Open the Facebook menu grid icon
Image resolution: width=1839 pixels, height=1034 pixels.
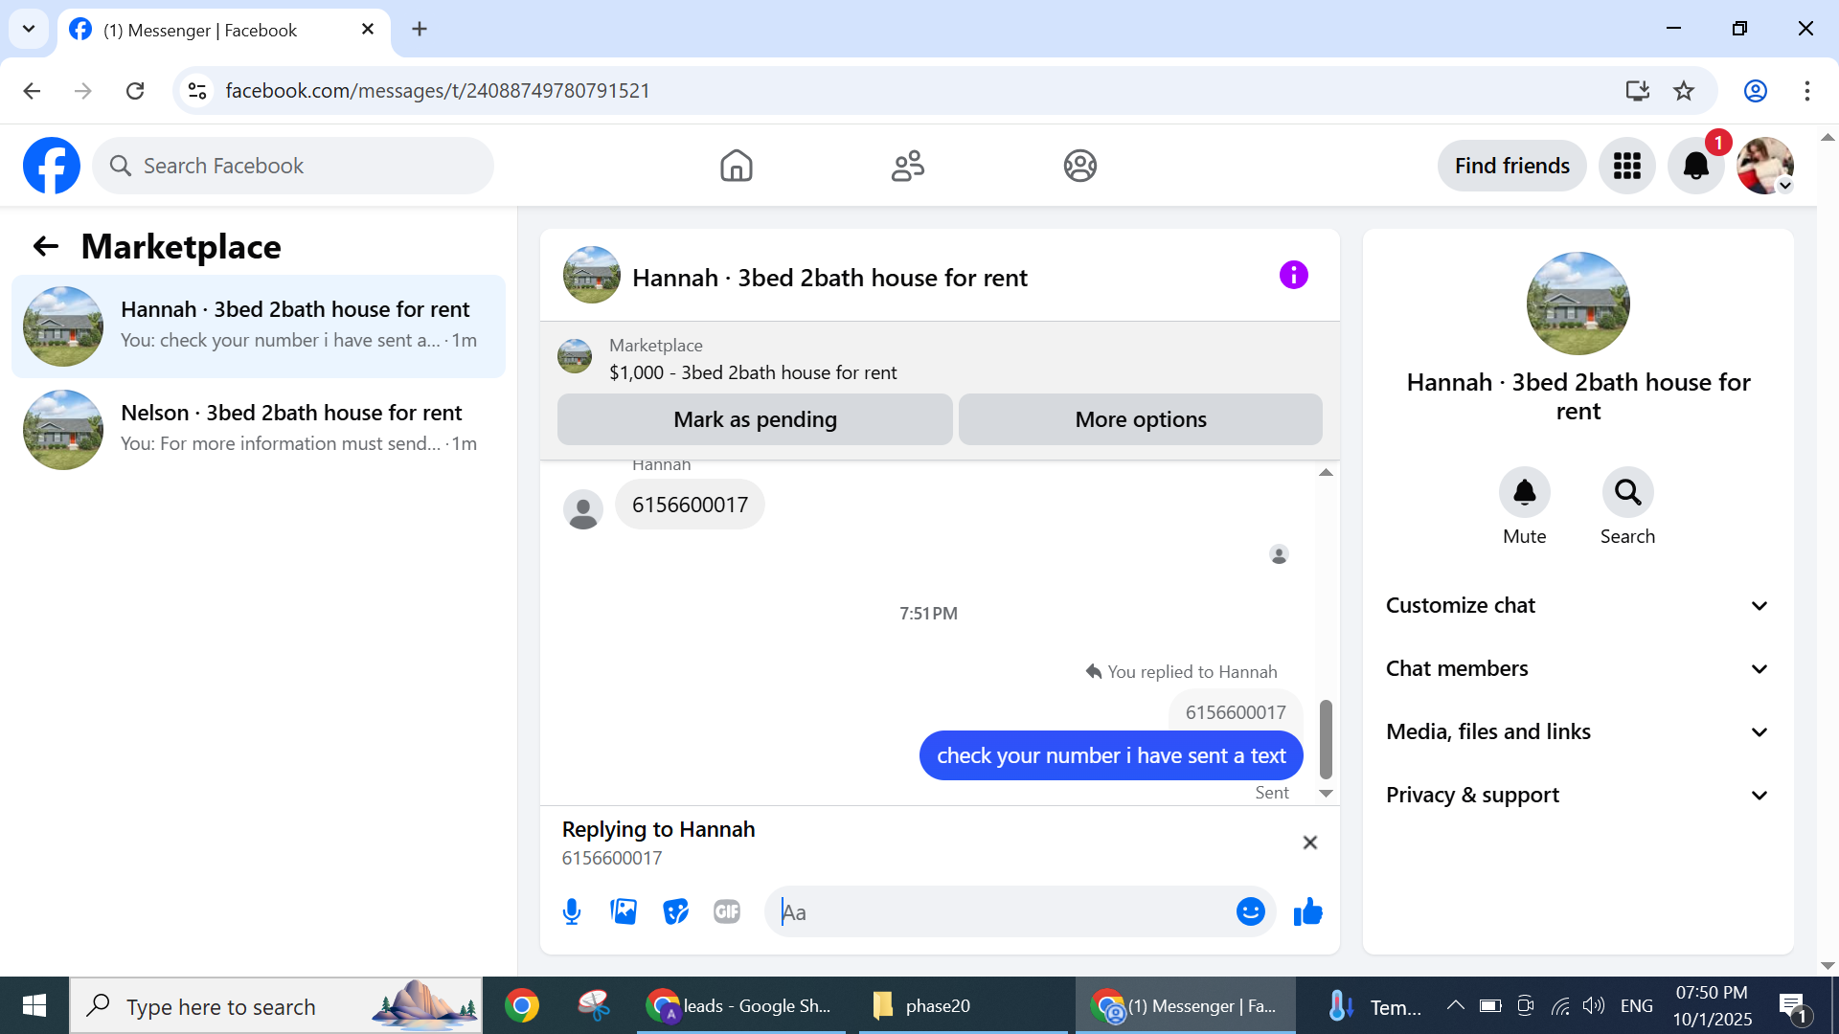click(x=1626, y=166)
